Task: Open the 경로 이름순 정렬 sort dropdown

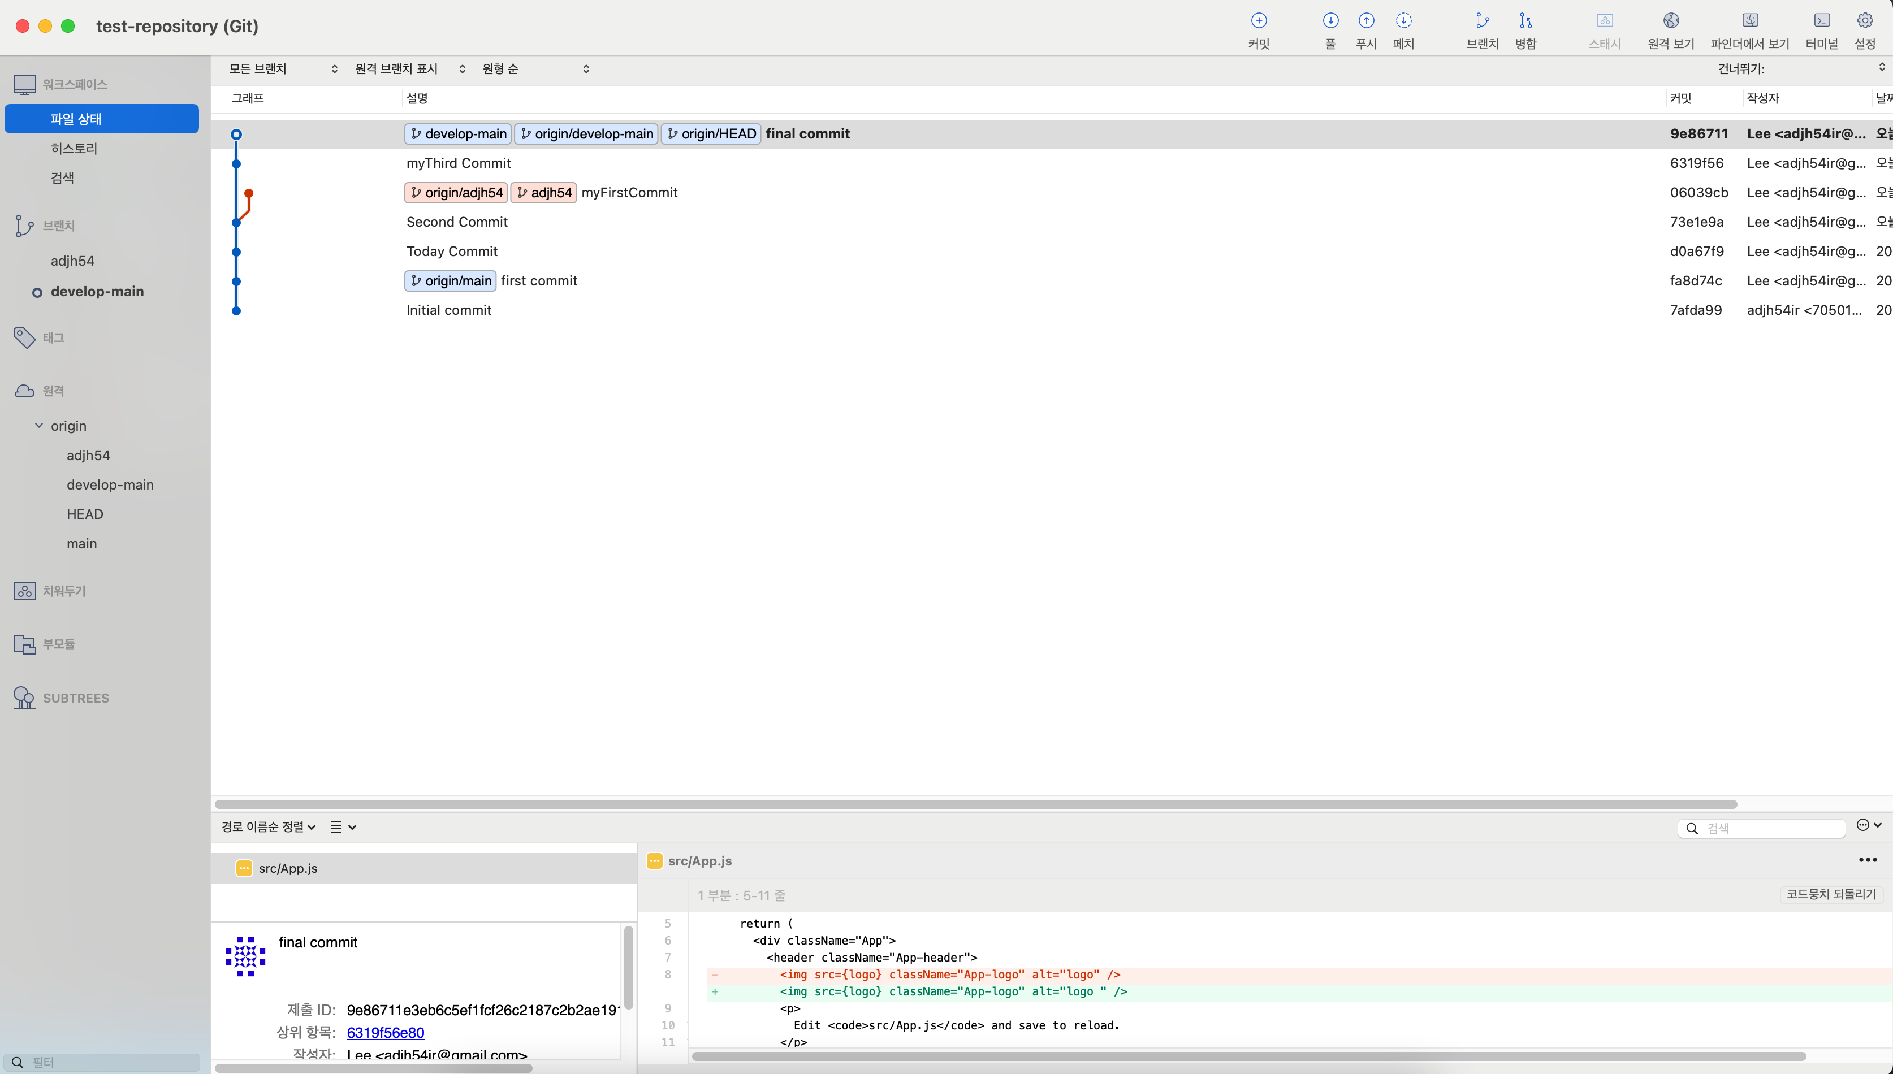Action: (269, 827)
